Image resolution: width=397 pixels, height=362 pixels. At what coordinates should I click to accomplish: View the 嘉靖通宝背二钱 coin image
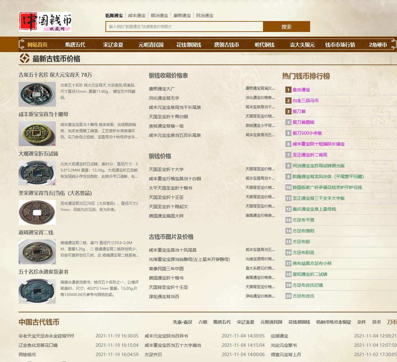coord(37,252)
